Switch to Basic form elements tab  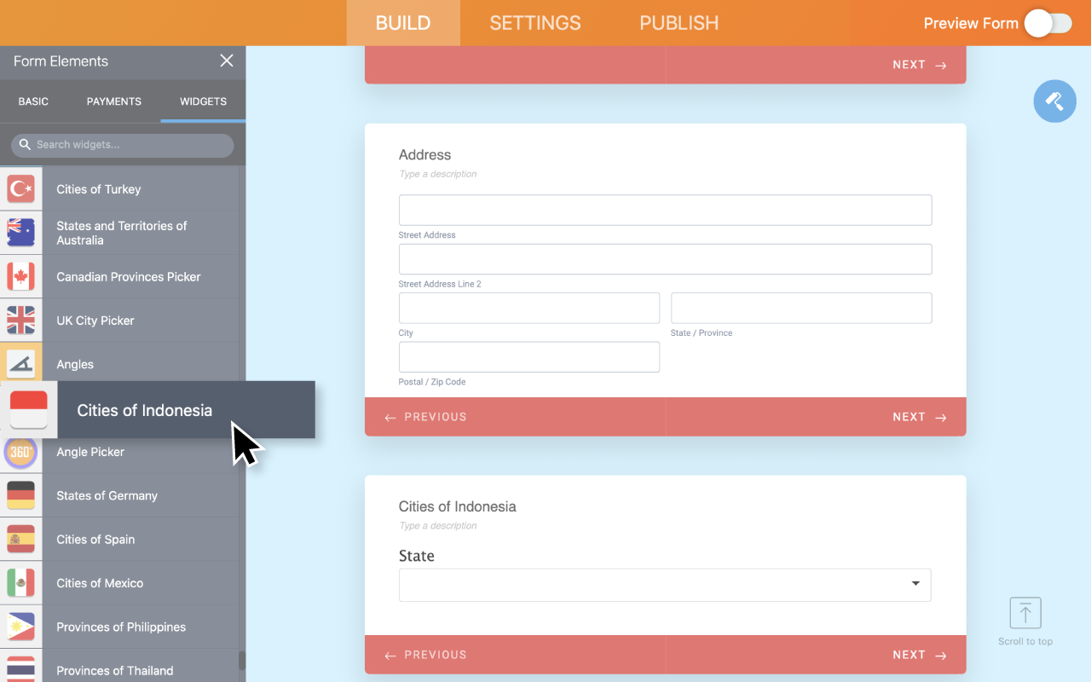pyautogui.click(x=33, y=101)
